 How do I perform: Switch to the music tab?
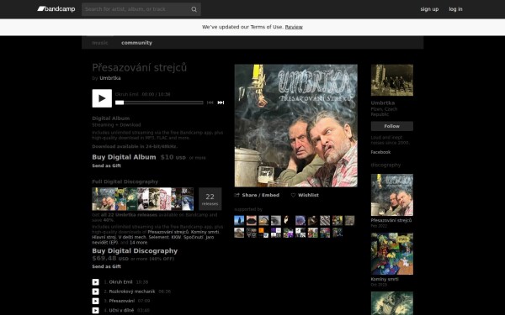click(x=100, y=43)
